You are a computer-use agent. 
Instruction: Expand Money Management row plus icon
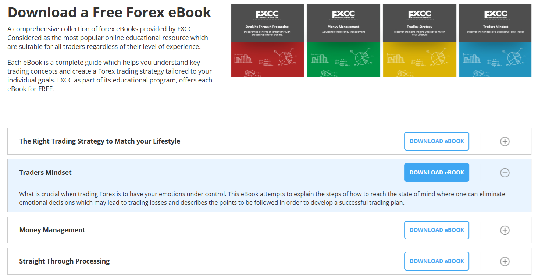click(x=505, y=230)
